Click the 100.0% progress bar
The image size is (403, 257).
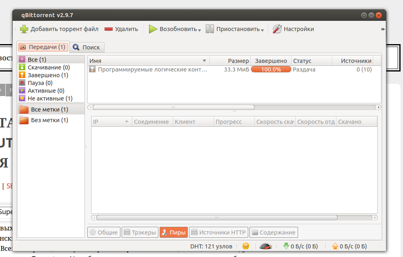271,69
